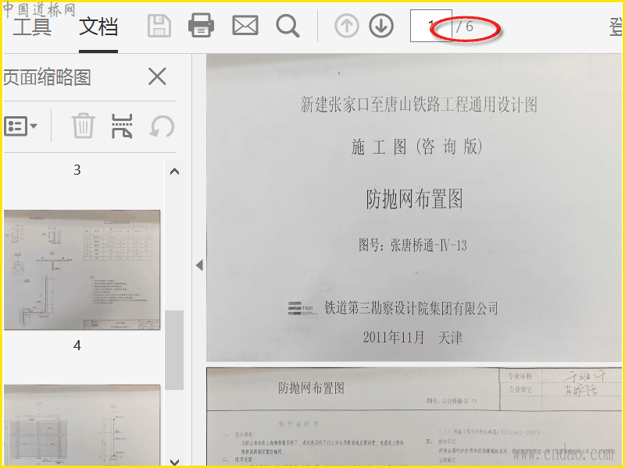625x468 pixels.
Task: Click the save floppy disk icon
Action: tap(159, 27)
